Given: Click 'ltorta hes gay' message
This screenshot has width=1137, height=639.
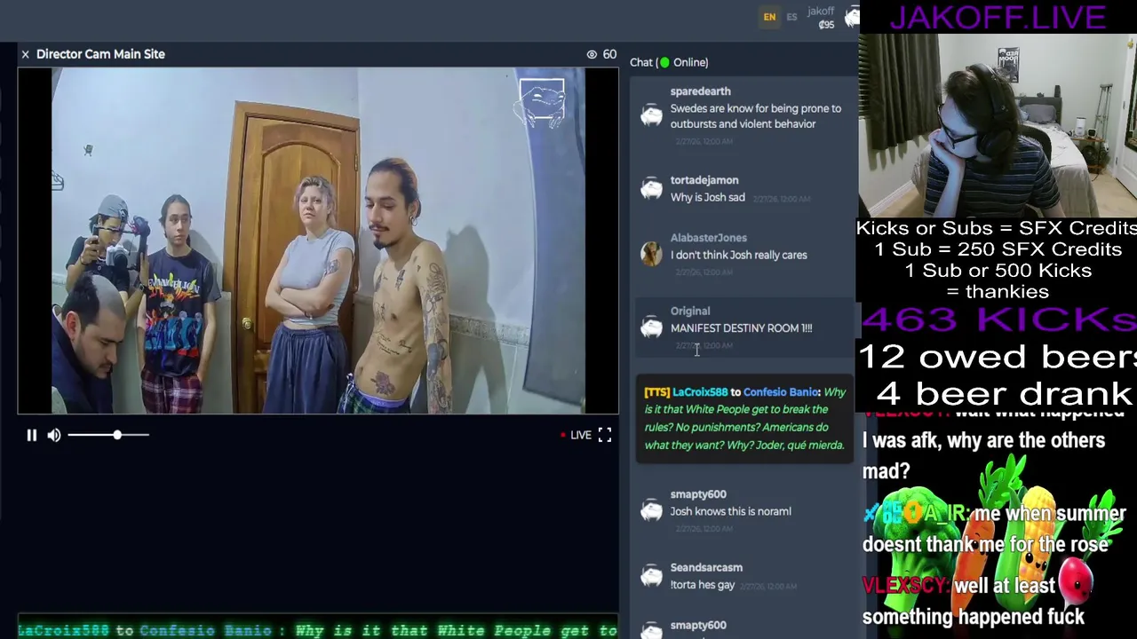Looking at the screenshot, I should 703,586.
